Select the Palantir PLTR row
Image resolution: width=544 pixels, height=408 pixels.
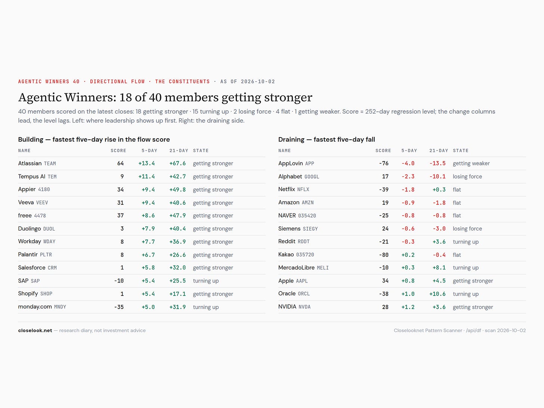[142, 254]
